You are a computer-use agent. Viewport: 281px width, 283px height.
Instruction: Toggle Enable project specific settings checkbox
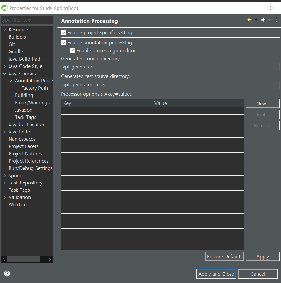(x=64, y=33)
